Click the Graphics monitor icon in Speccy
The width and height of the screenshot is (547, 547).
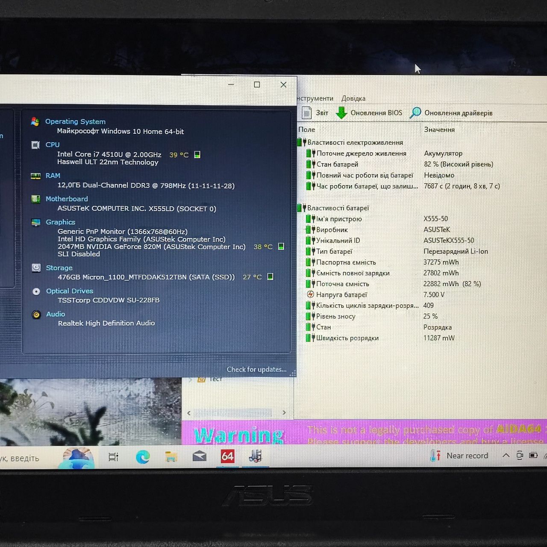(36, 222)
